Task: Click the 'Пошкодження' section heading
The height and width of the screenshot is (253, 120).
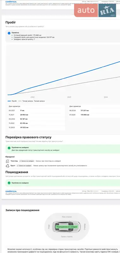Action: [17, 172]
